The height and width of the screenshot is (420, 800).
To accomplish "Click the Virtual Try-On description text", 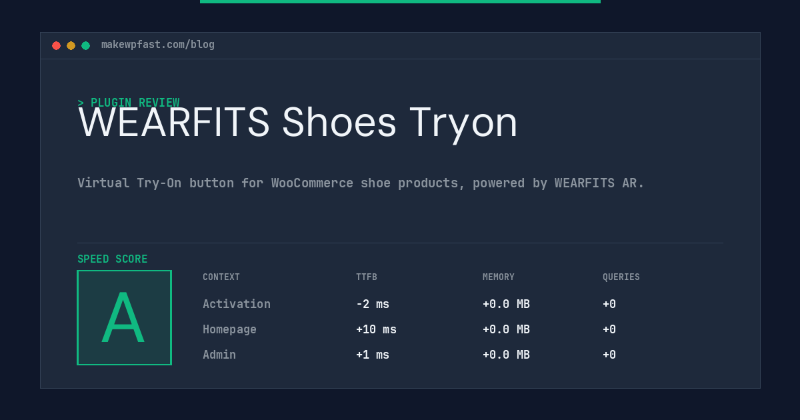I will pyautogui.click(x=361, y=183).
